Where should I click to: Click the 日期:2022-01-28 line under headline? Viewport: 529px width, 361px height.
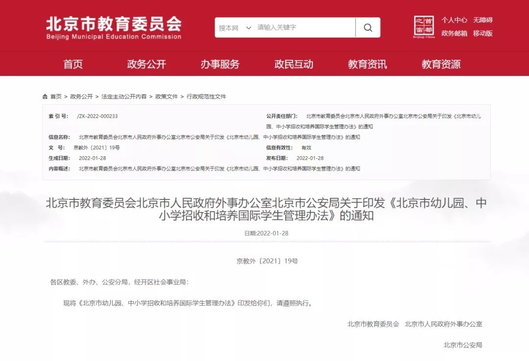coord(266,233)
